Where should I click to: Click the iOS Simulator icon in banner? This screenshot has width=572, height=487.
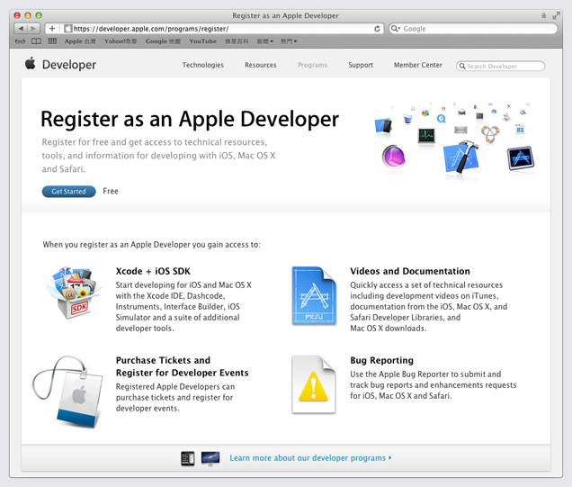pyautogui.click(x=383, y=126)
